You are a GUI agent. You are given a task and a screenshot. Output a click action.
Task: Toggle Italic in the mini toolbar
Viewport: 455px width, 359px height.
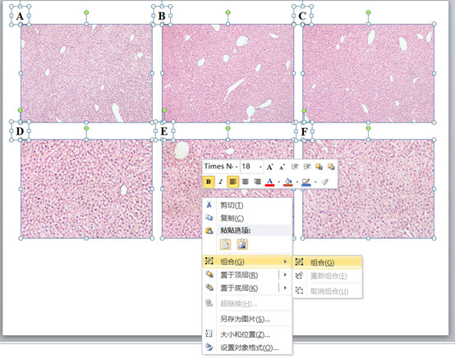pos(221,182)
